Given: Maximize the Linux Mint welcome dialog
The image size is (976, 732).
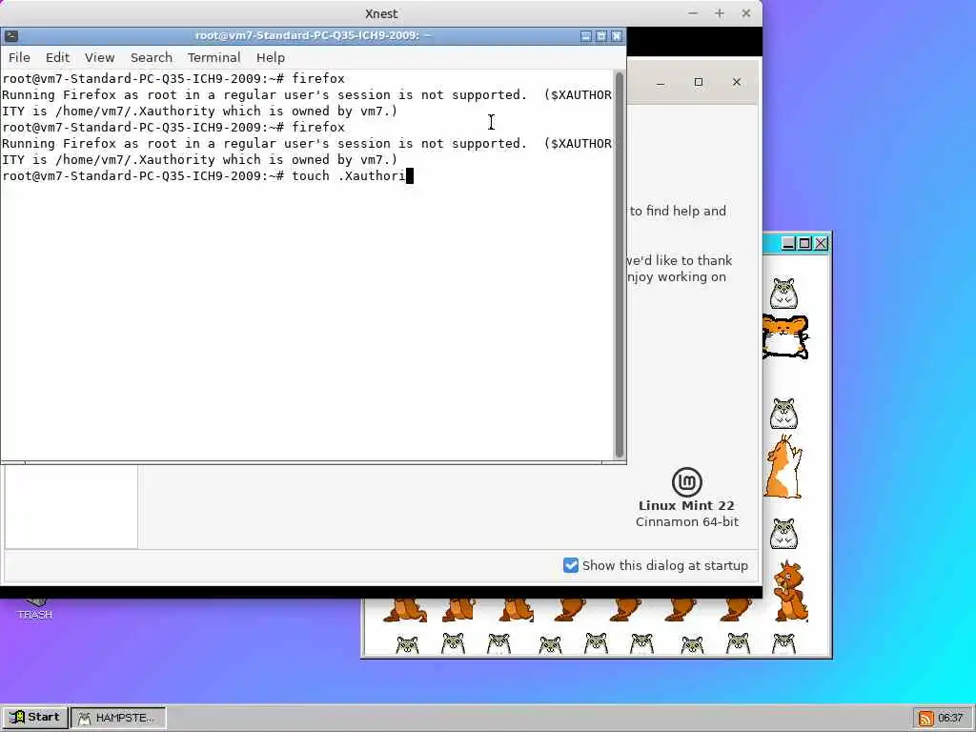Looking at the screenshot, I should [699, 82].
